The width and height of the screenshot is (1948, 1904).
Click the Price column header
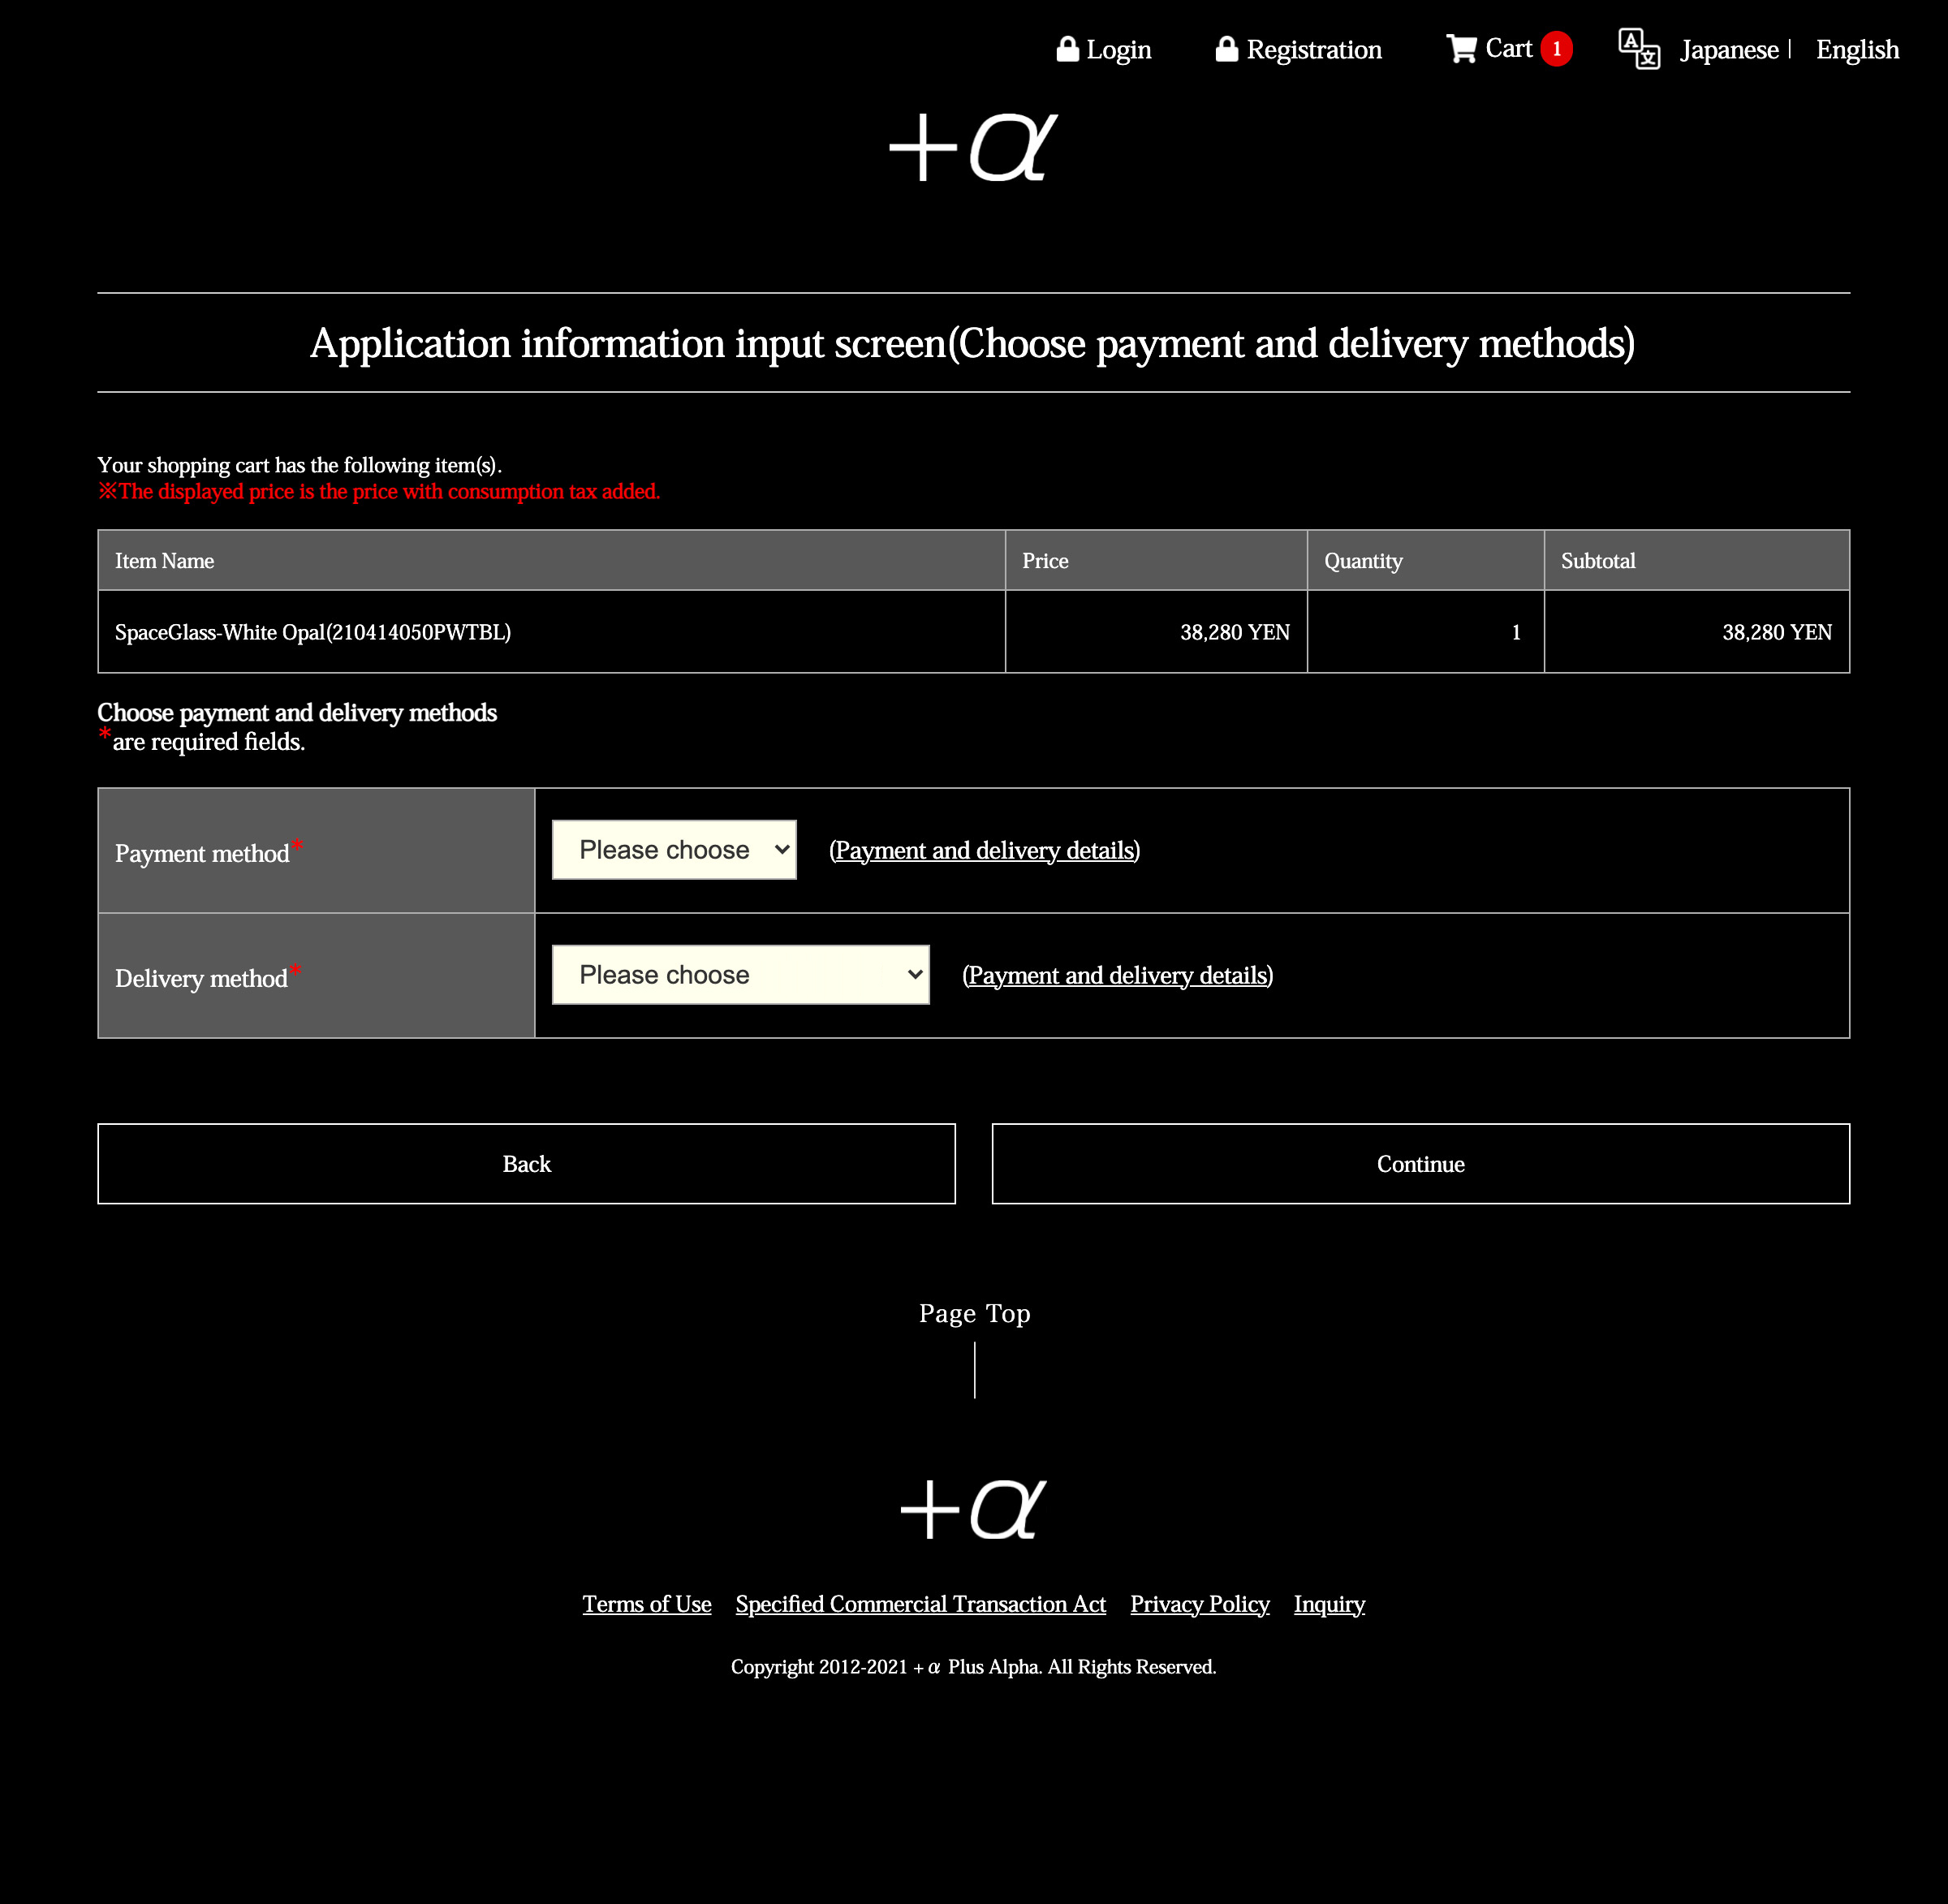click(1156, 561)
